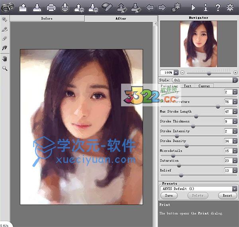Switch to the After tab
This screenshot has height=227, width=239.
tap(121, 18)
